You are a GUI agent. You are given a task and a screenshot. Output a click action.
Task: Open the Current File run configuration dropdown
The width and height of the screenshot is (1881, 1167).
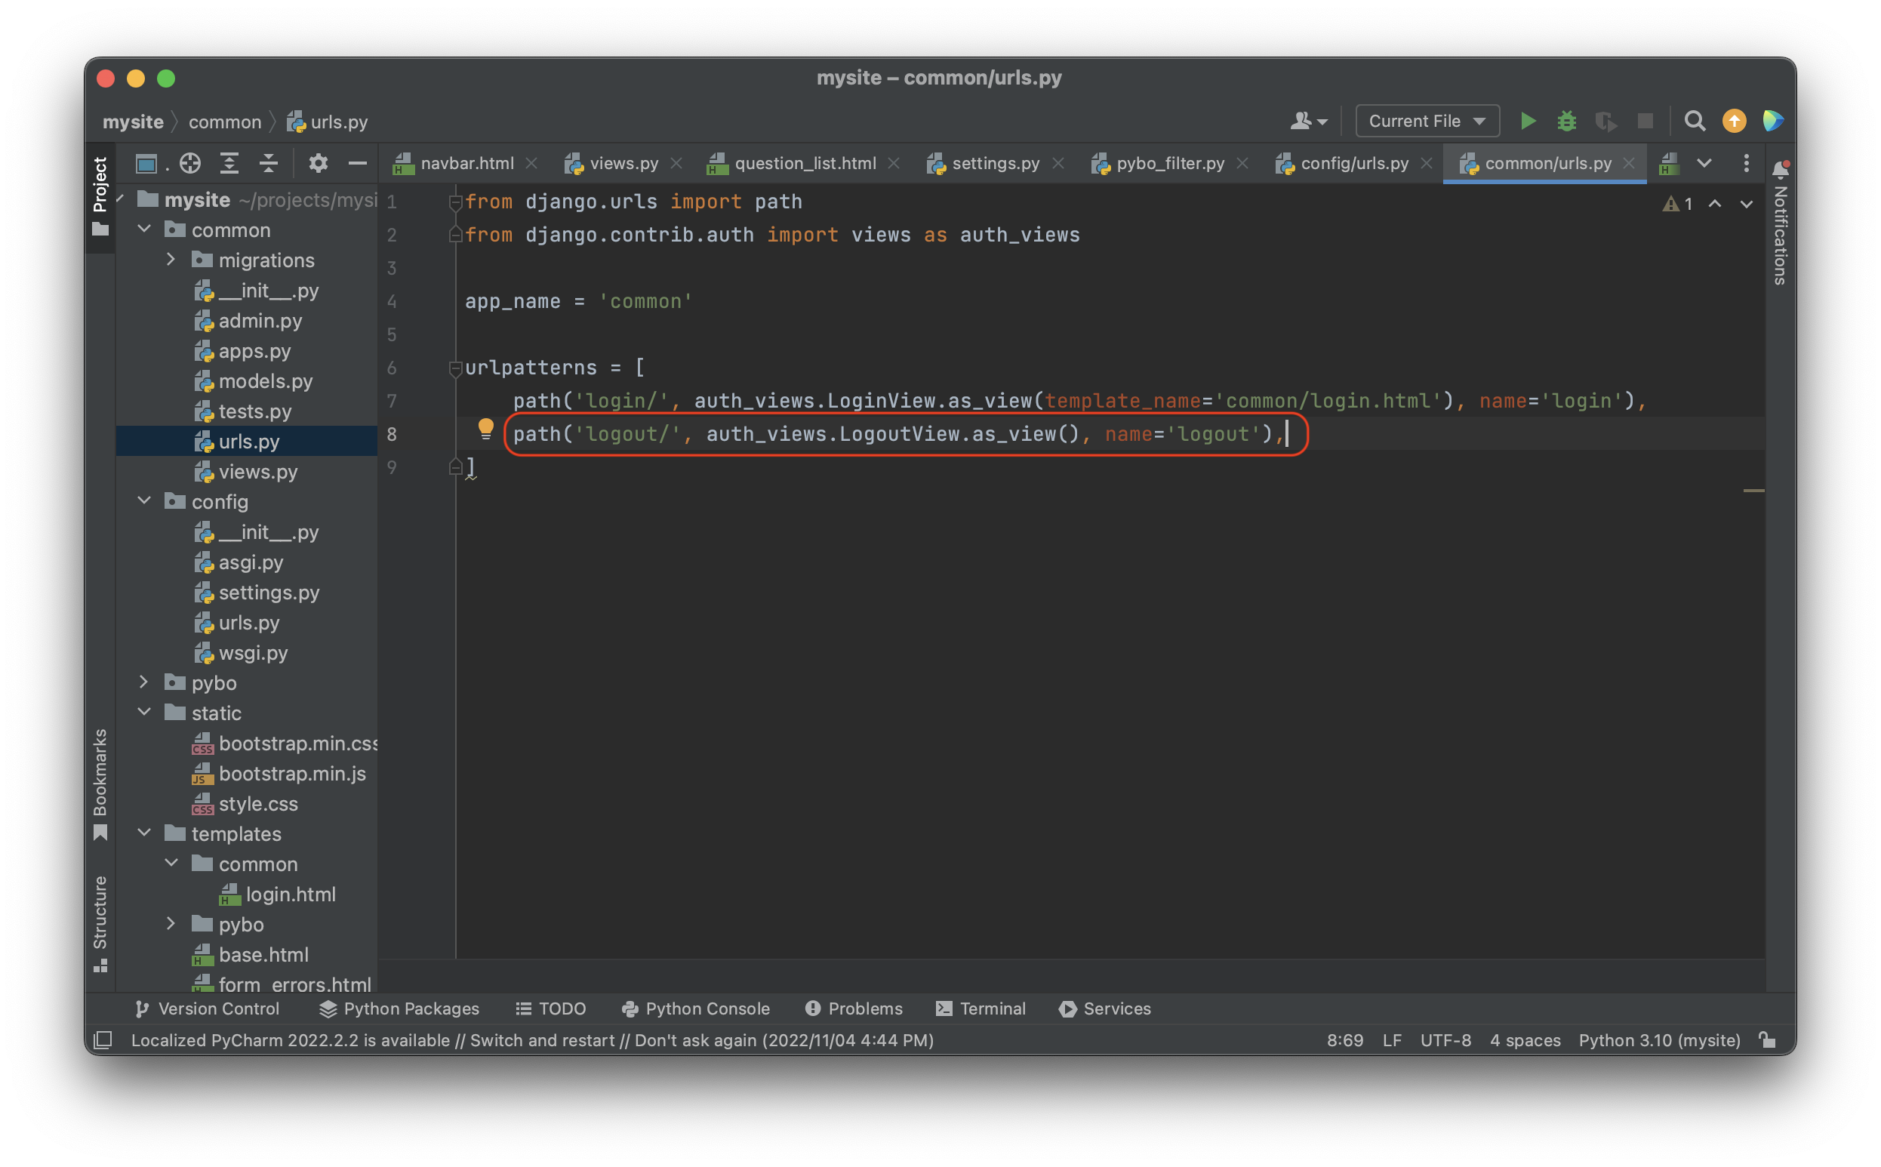[1427, 122]
